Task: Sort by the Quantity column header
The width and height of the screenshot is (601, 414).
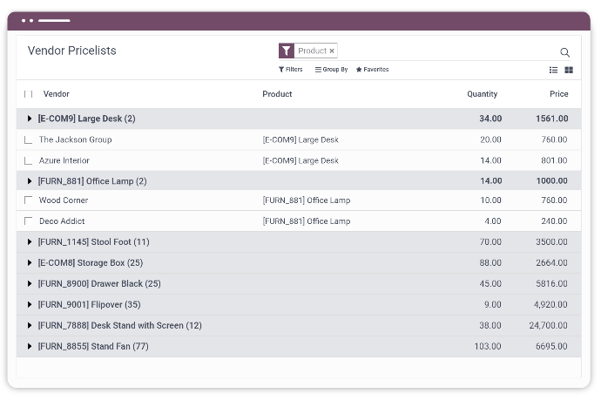Action: coord(482,94)
